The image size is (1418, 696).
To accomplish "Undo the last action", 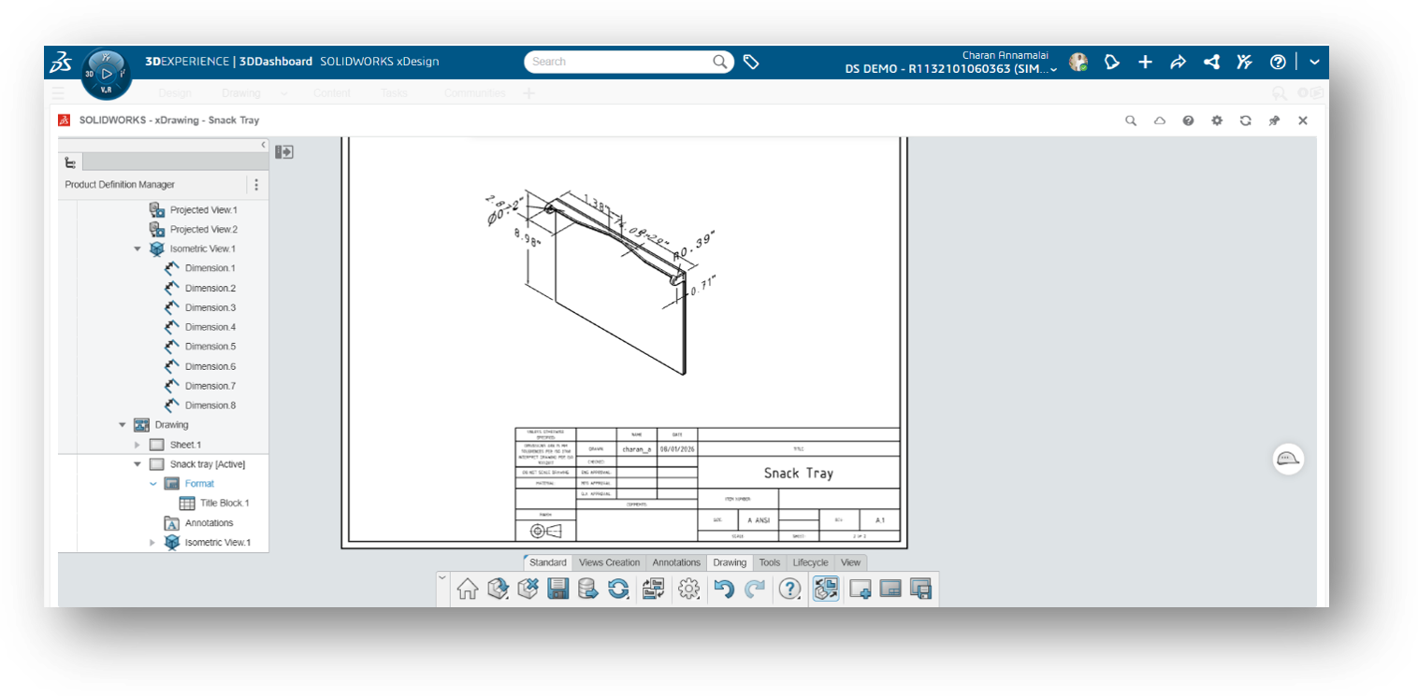I will [x=724, y=589].
